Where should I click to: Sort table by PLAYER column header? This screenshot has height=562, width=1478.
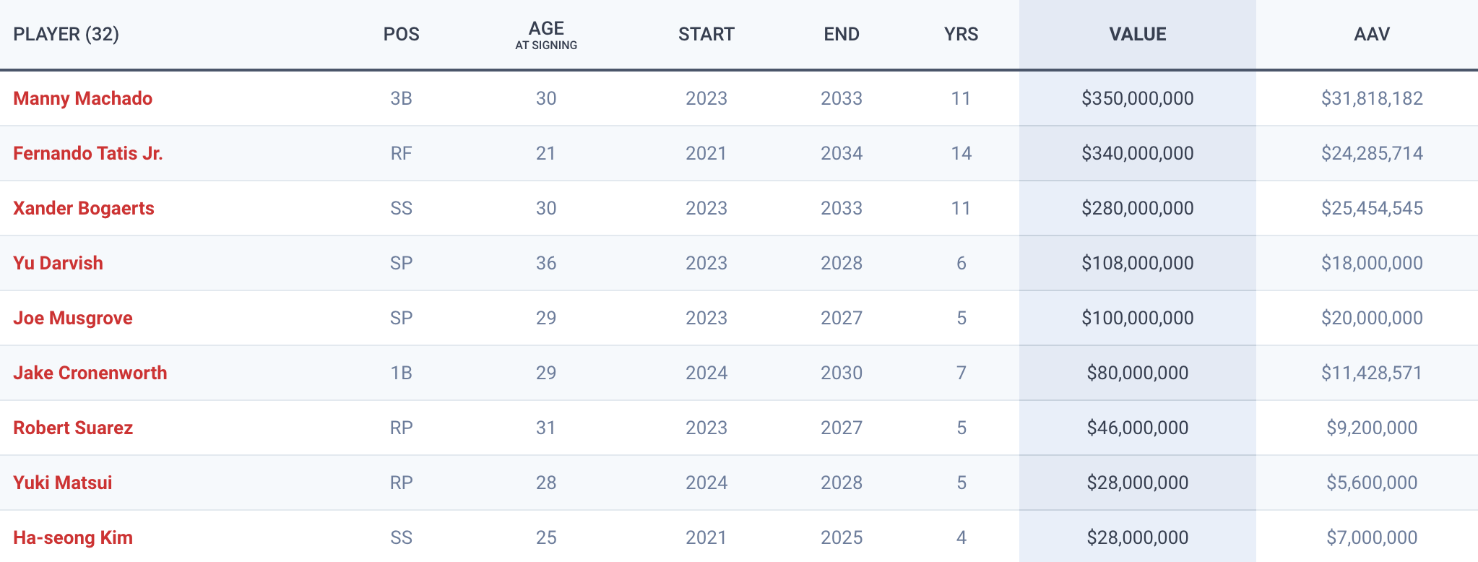(x=66, y=34)
